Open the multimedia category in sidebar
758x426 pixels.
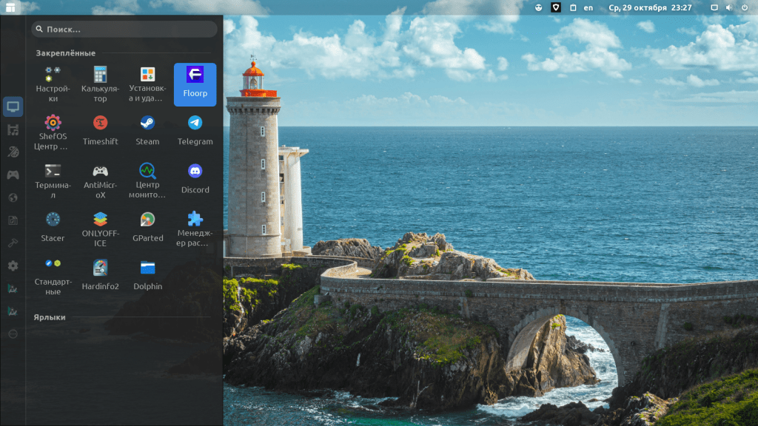click(x=13, y=130)
